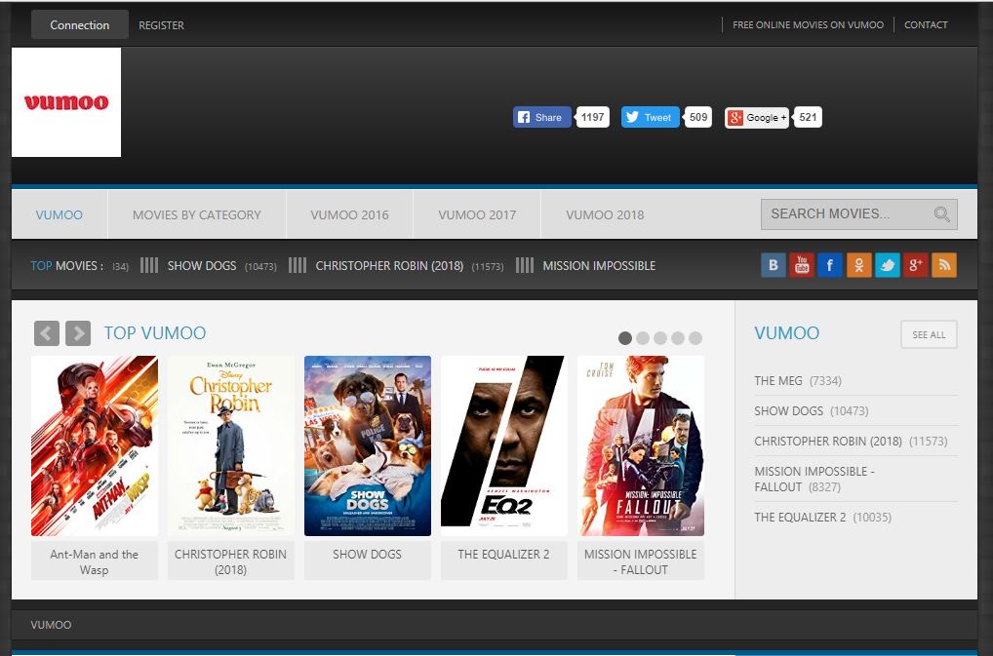Click the VUMOO sidebar heading

[x=786, y=332]
